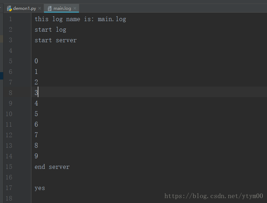Click the text 'this log name is: main.log'

click(x=80, y=19)
